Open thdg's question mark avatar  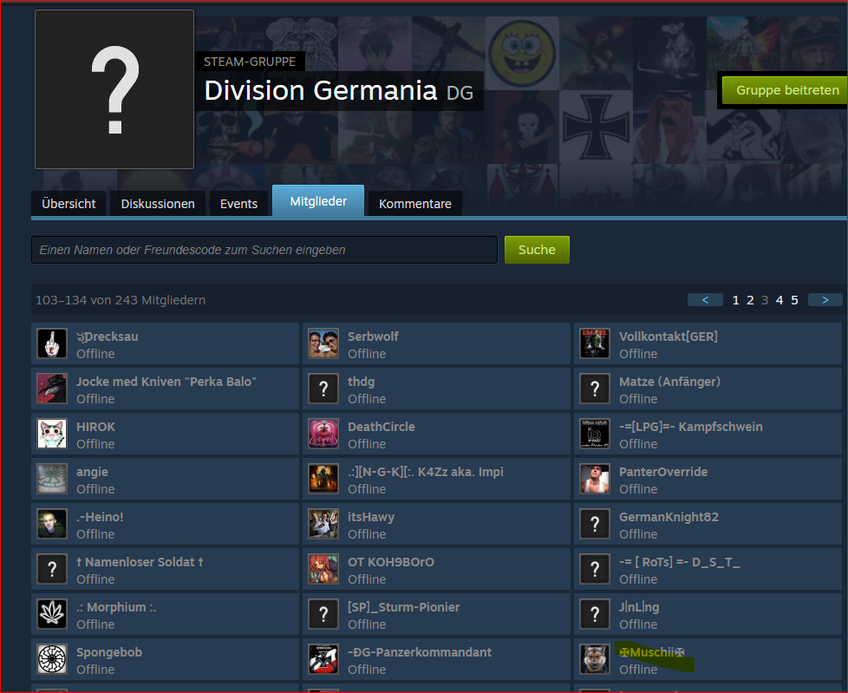click(323, 389)
